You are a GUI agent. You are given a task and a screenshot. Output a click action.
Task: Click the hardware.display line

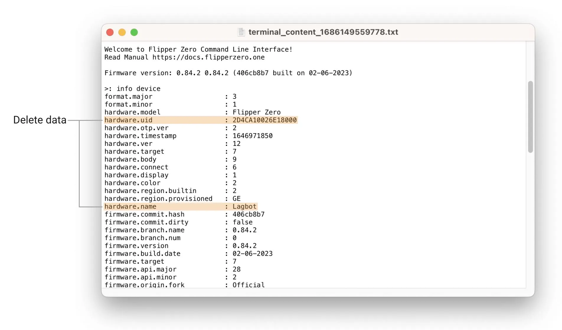point(171,175)
